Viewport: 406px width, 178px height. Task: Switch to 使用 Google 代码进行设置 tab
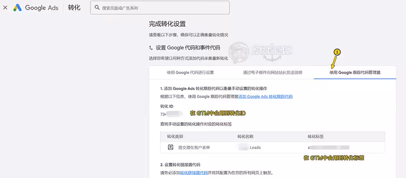tap(190, 72)
